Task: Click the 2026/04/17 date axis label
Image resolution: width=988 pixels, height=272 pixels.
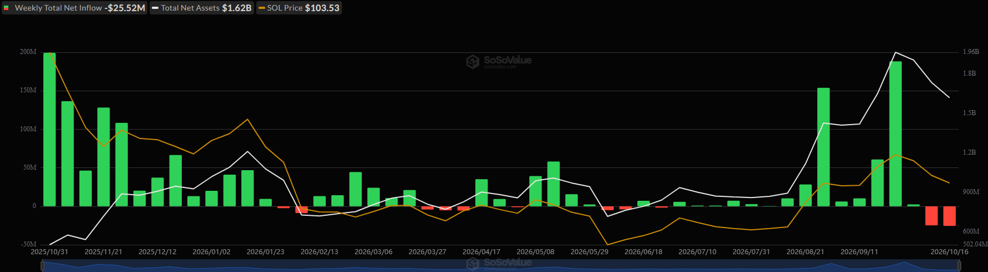Action: [x=481, y=252]
